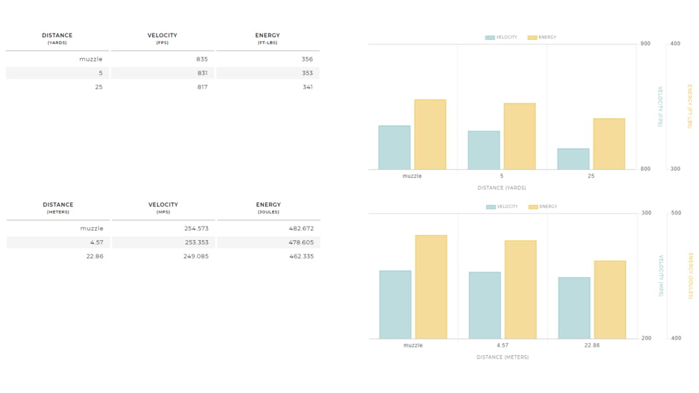
Task: Toggle the Velocity legend in the meters chart
Action: (502, 207)
